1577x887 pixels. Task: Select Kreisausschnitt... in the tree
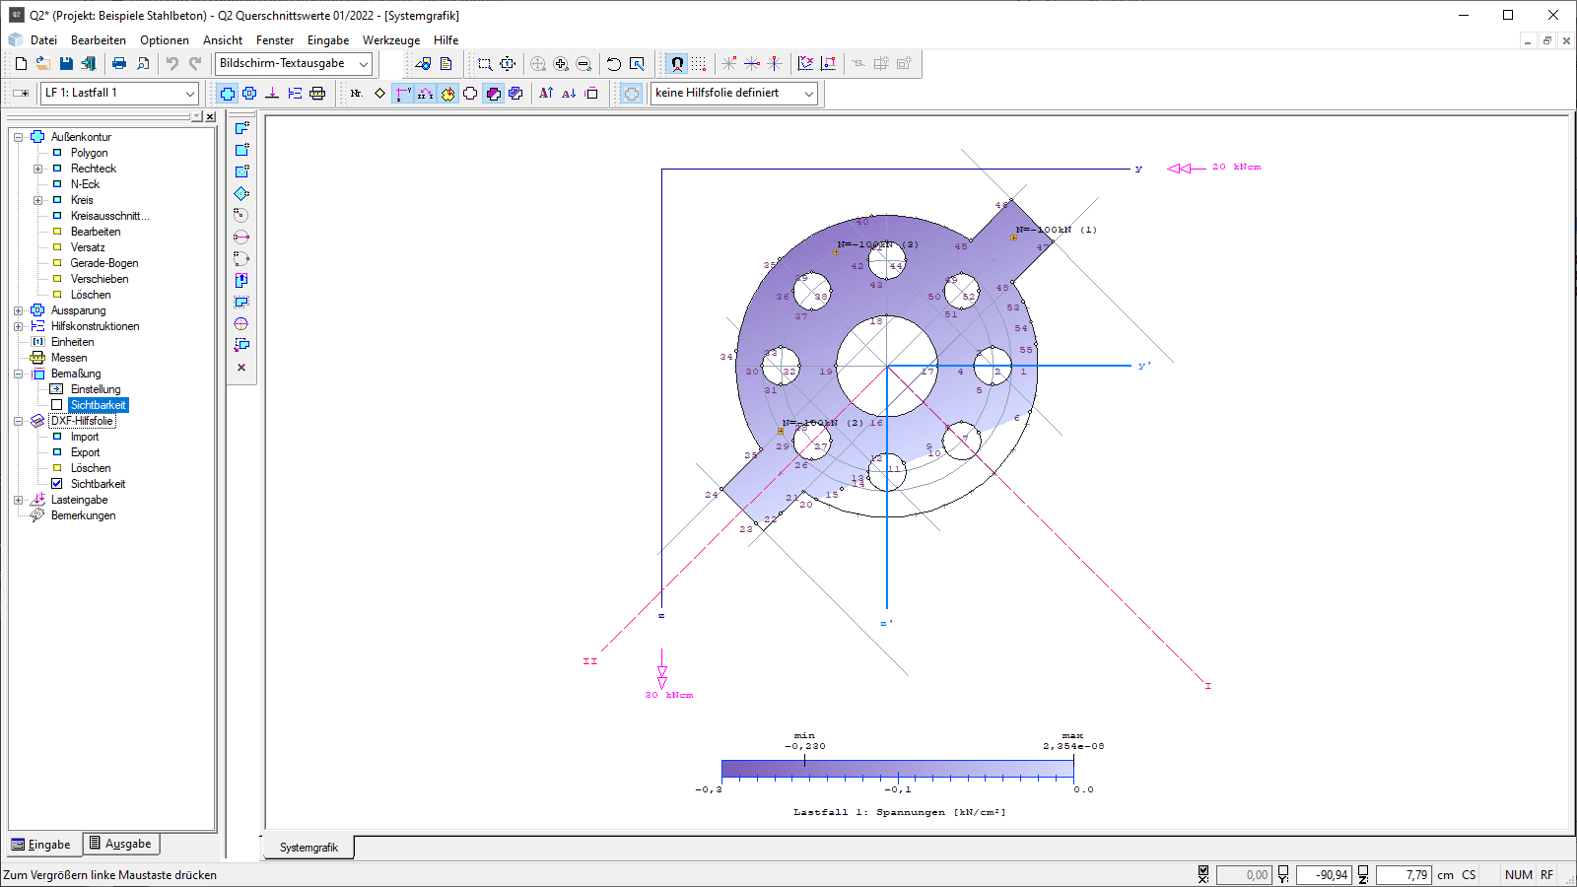click(x=110, y=216)
